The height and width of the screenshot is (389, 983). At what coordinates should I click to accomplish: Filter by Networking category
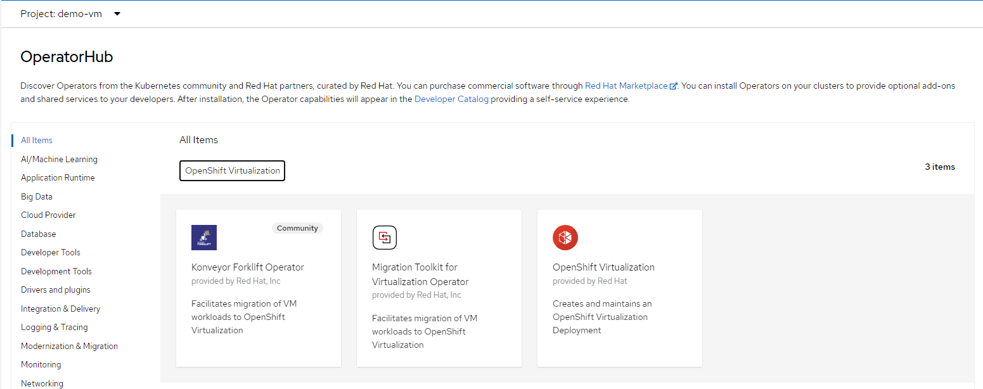(x=42, y=384)
